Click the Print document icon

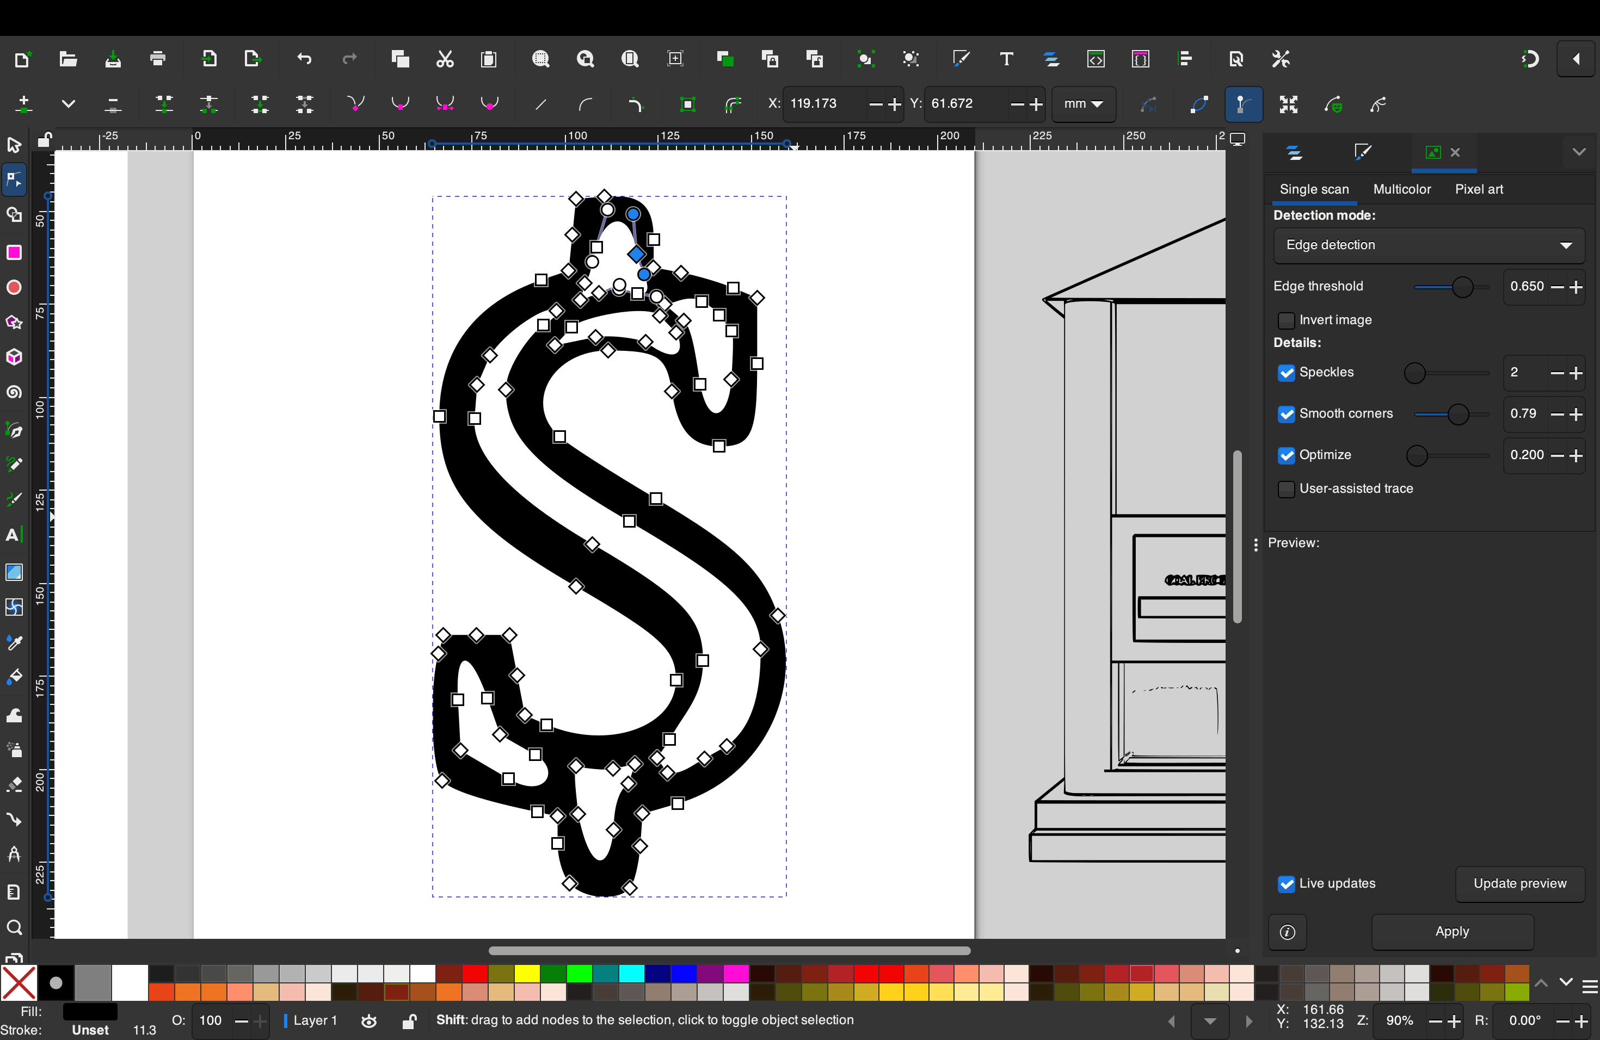(x=158, y=59)
